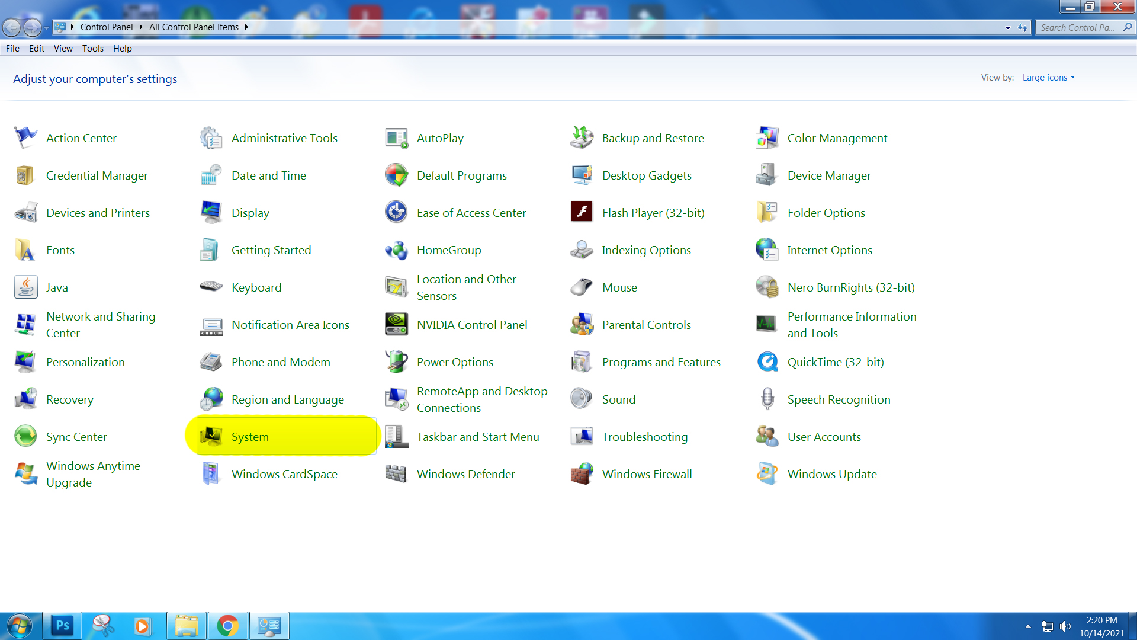The image size is (1137, 640).
Task: Click the Internet Options link
Action: click(x=830, y=250)
